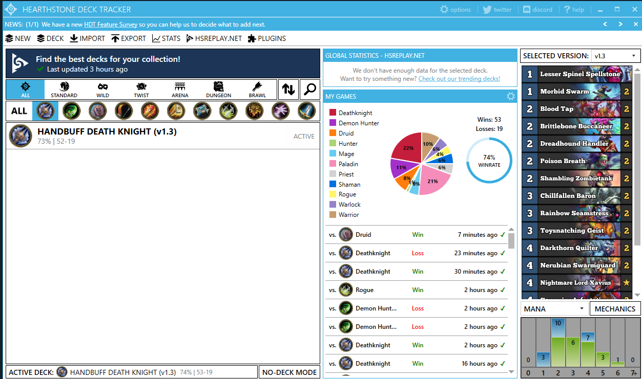Open the STATS menu

166,38
